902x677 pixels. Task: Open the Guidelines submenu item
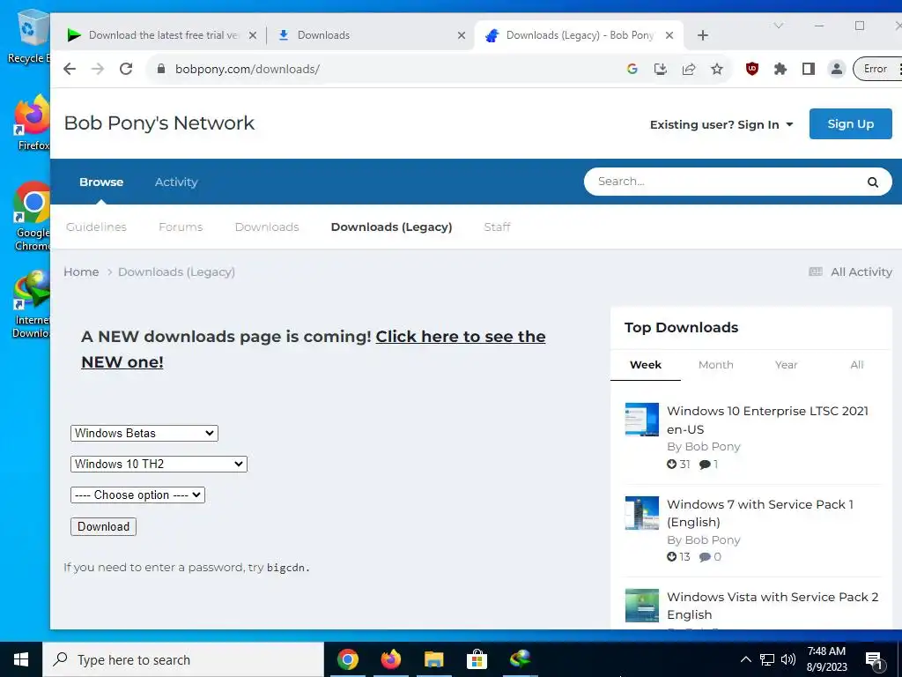[x=96, y=227]
